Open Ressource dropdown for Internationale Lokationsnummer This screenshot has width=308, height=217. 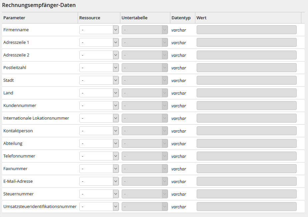point(99,118)
